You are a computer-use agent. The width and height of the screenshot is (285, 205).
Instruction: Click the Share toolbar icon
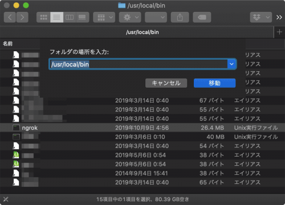(x=180, y=18)
